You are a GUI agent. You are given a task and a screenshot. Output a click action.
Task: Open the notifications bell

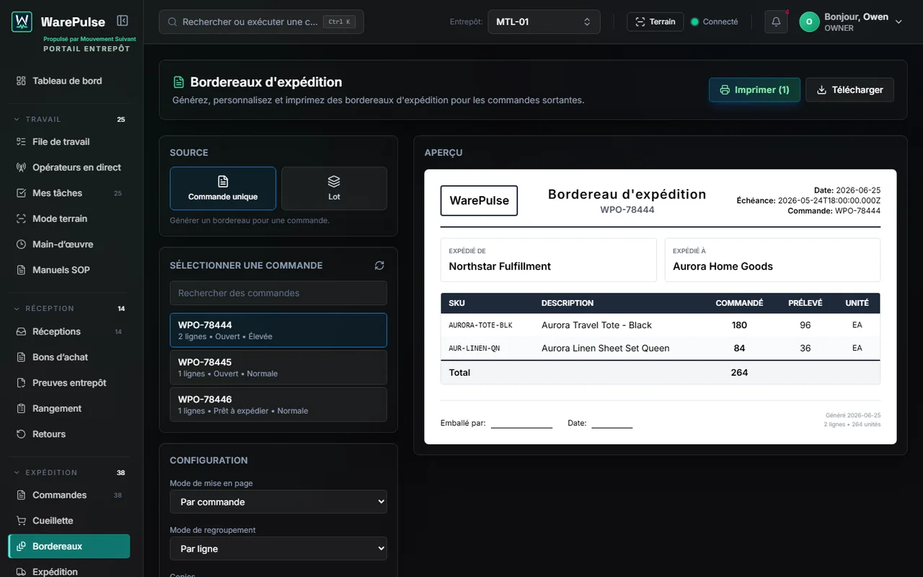tap(776, 22)
